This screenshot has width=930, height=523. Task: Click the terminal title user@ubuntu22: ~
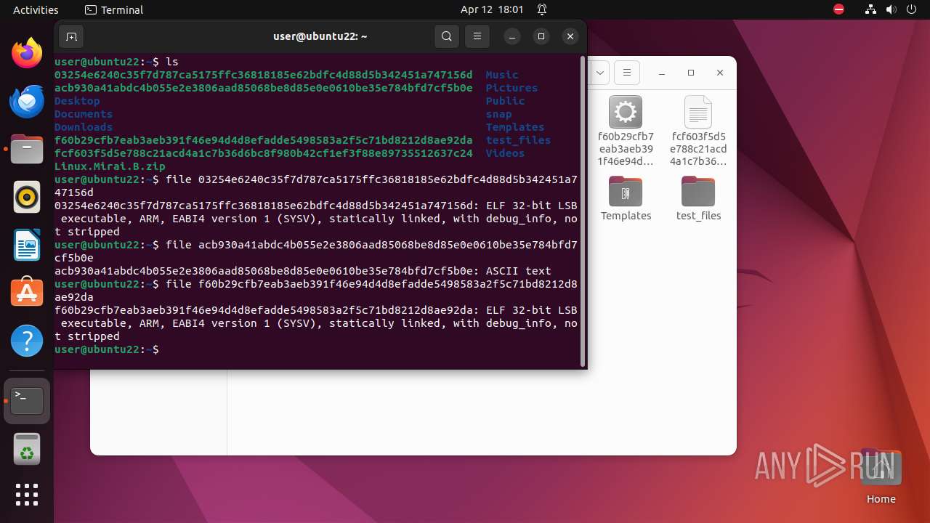(320, 36)
